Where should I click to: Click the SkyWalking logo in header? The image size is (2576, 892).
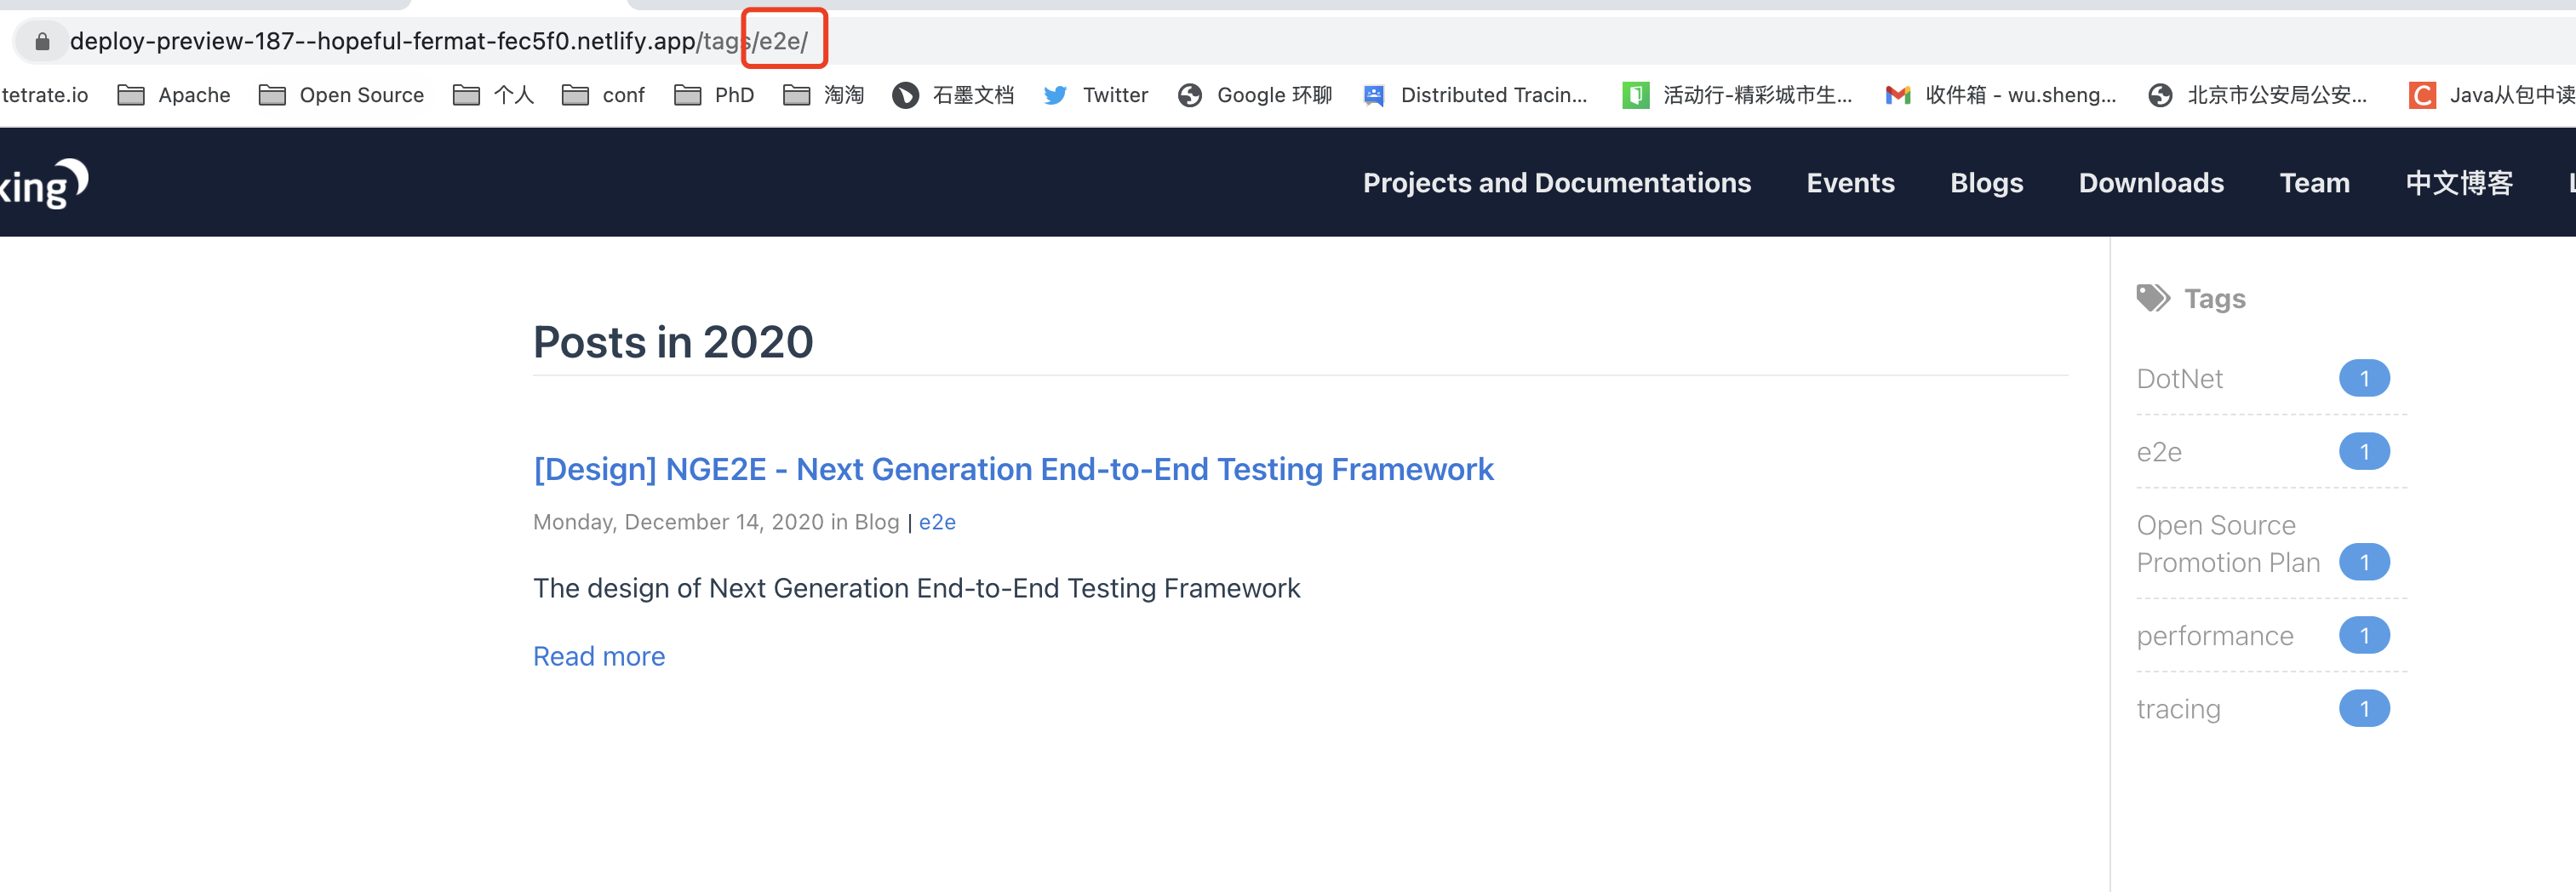click(x=44, y=183)
